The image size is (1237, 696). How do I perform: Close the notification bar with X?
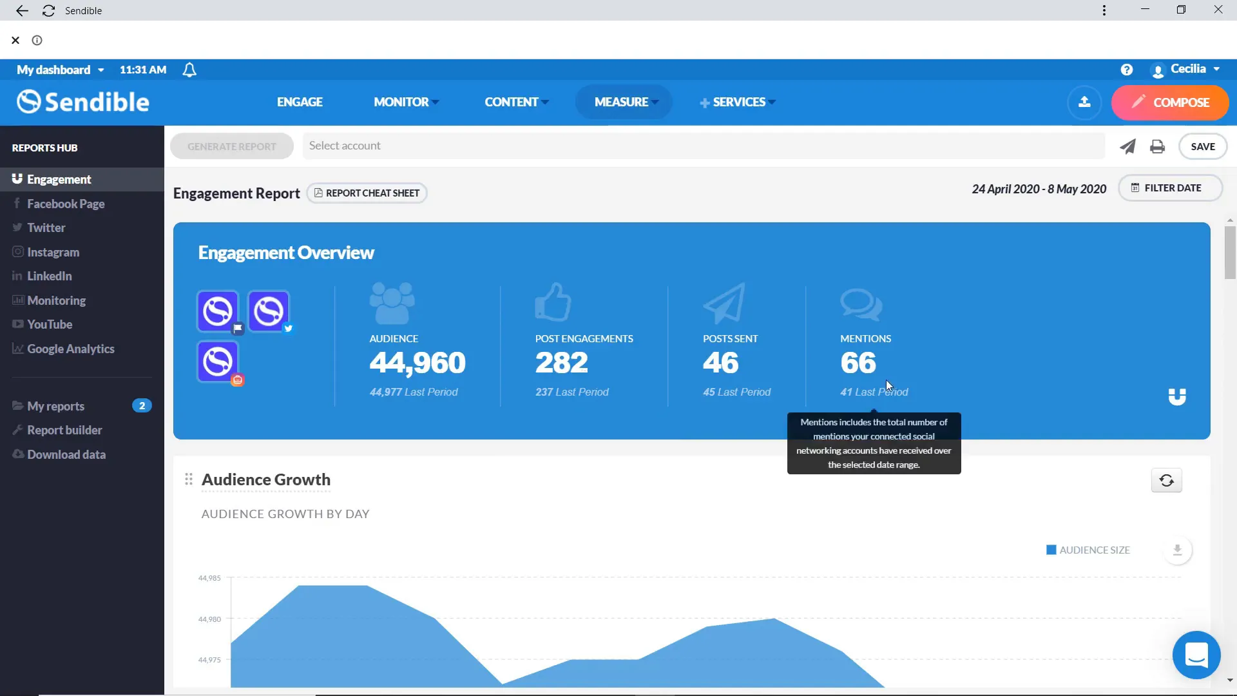15,40
